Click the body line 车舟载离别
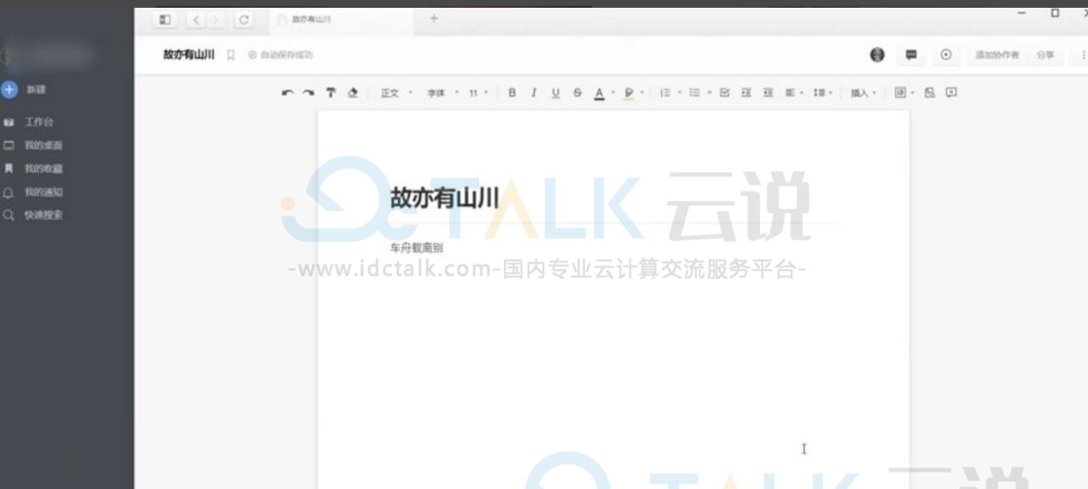This screenshot has width=1088, height=489. click(417, 248)
